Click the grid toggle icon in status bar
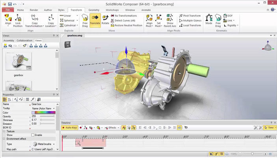This screenshot has width=277, height=158. (222, 154)
